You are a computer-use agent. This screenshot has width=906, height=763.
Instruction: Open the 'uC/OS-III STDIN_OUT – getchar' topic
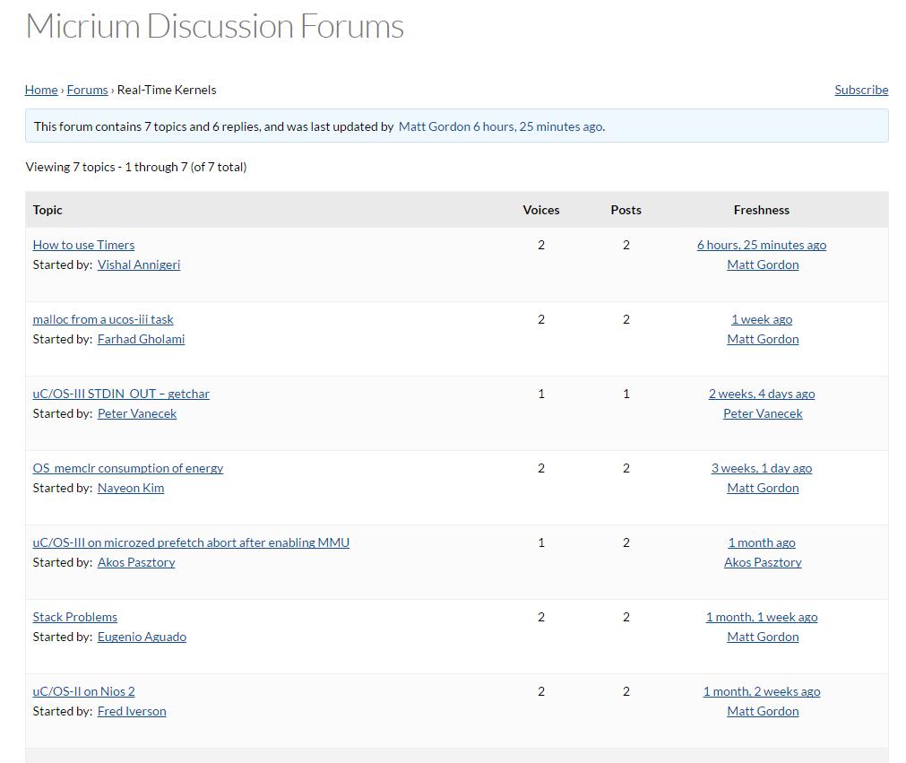tap(121, 394)
